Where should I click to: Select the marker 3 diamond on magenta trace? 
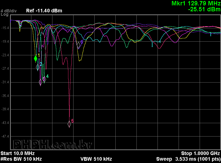(40, 82)
